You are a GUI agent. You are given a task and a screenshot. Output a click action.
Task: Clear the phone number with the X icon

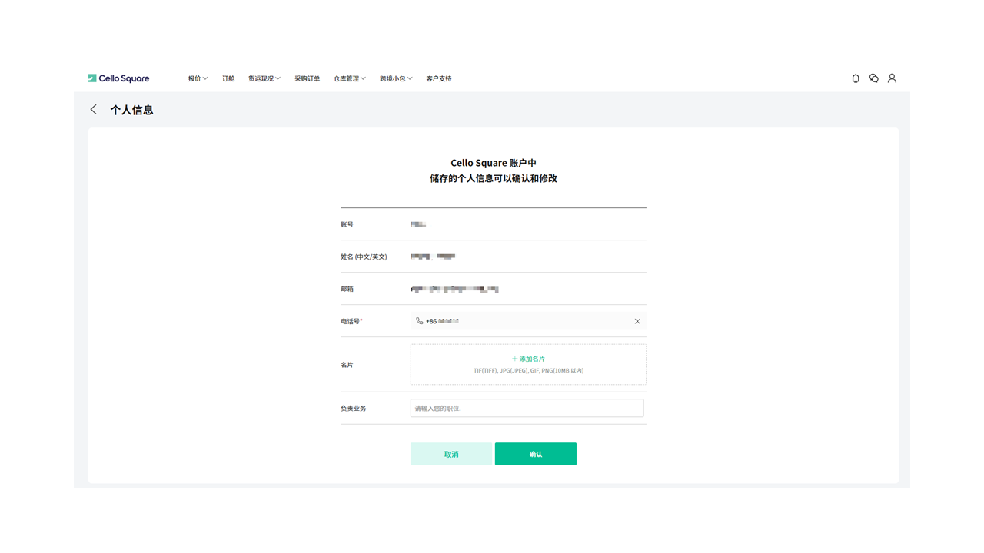coord(637,321)
